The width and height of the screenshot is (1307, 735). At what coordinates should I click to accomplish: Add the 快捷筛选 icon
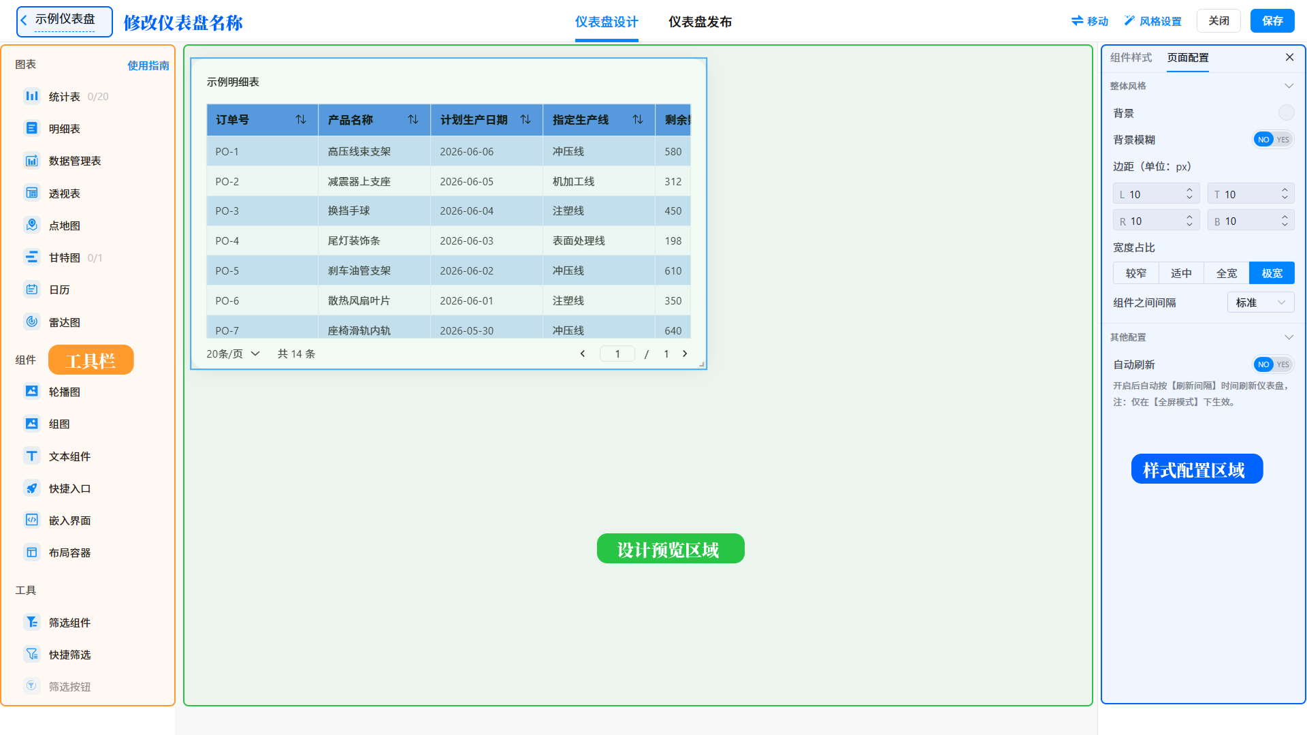point(32,655)
